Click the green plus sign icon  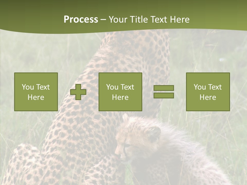tap(78, 92)
